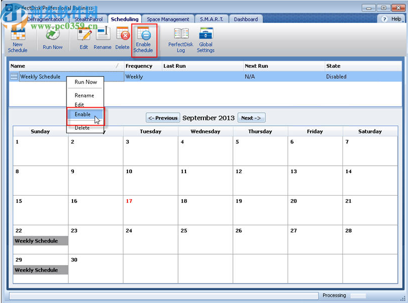Click Next to view October 2013

(251, 117)
